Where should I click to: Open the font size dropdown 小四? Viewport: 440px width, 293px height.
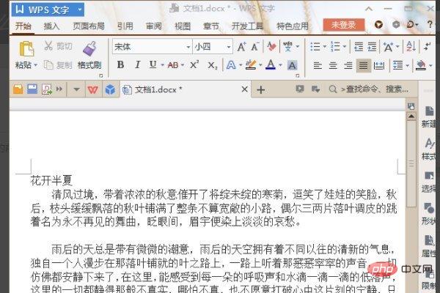point(229,47)
